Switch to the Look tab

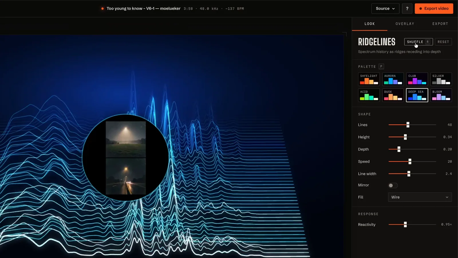tap(370, 24)
